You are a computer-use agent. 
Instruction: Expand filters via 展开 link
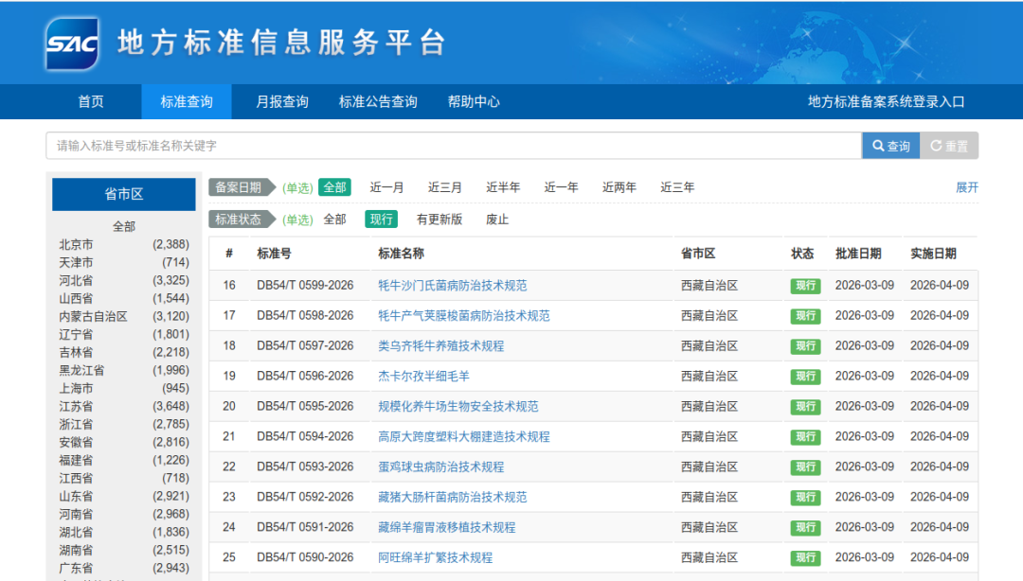tap(966, 187)
